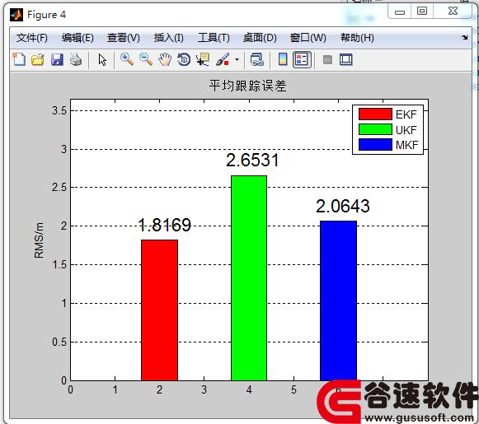The image size is (479, 424).
Task: Click the red EKF legend swatch
Action: click(375, 114)
